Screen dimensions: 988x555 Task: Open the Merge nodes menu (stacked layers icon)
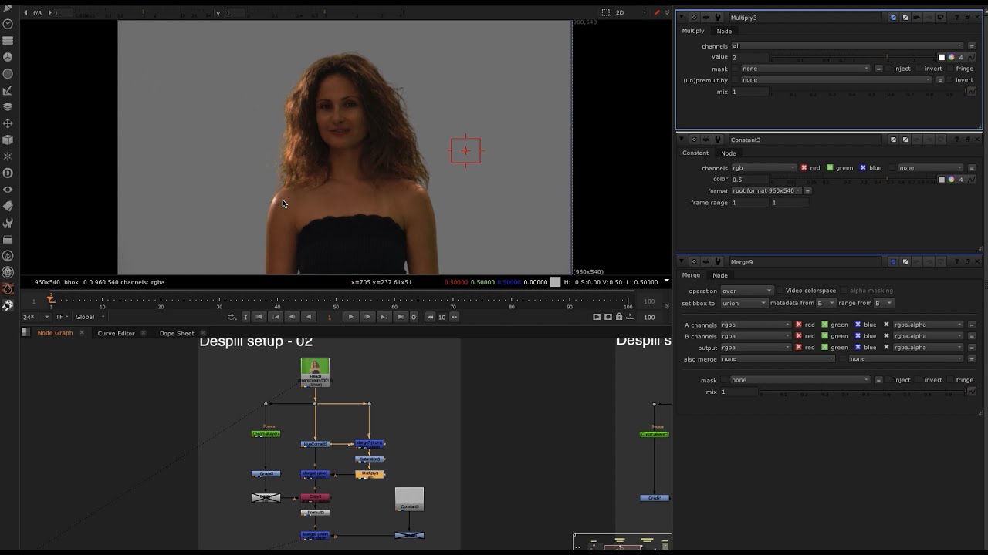pos(8,106)
